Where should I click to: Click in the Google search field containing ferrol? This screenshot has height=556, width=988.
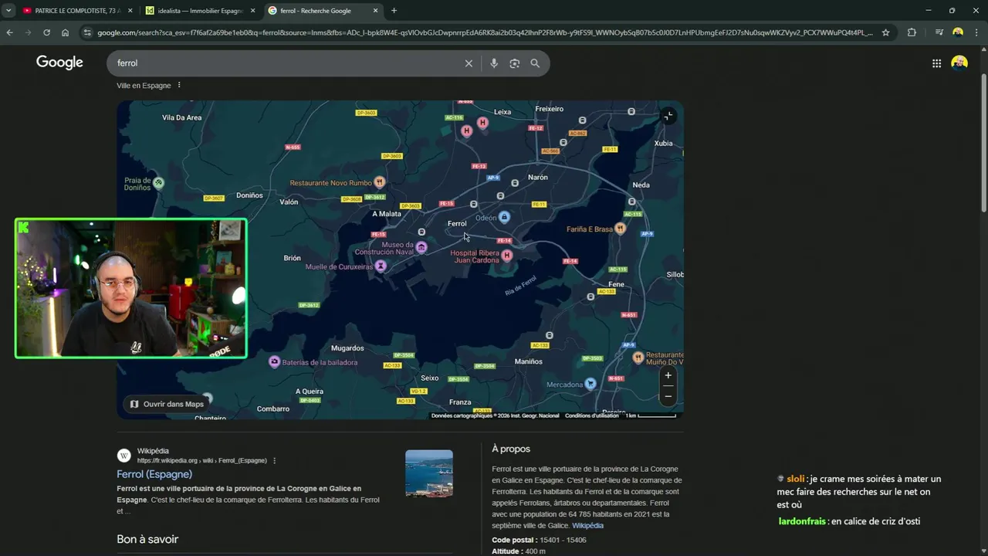point(286,63)
